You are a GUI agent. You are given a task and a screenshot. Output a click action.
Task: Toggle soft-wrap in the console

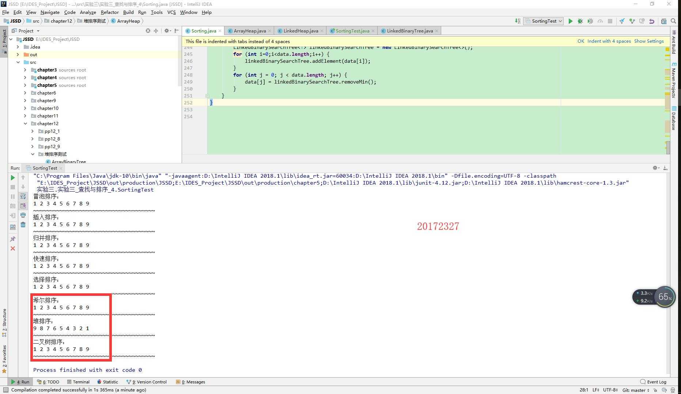(23, 196)
